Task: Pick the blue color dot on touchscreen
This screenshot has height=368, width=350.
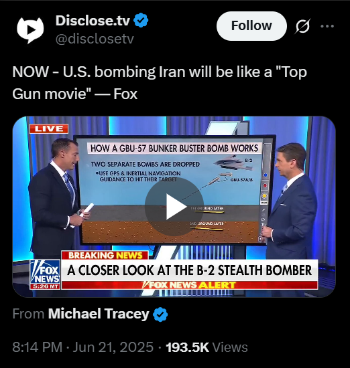Action: point(266,175)
